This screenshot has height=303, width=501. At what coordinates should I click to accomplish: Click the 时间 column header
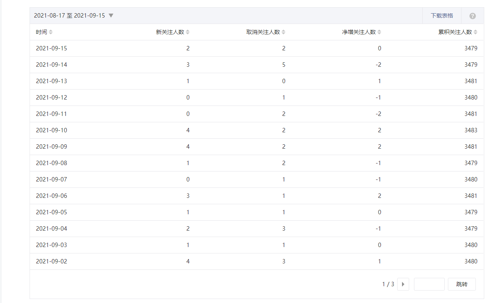[x=41, y=32]
